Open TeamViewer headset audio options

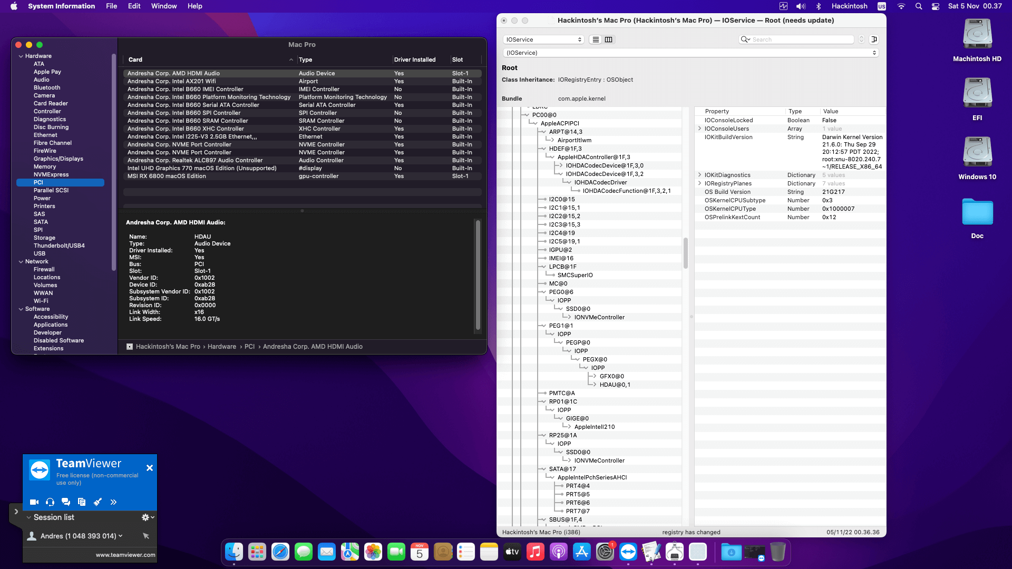tap(50, 502)
